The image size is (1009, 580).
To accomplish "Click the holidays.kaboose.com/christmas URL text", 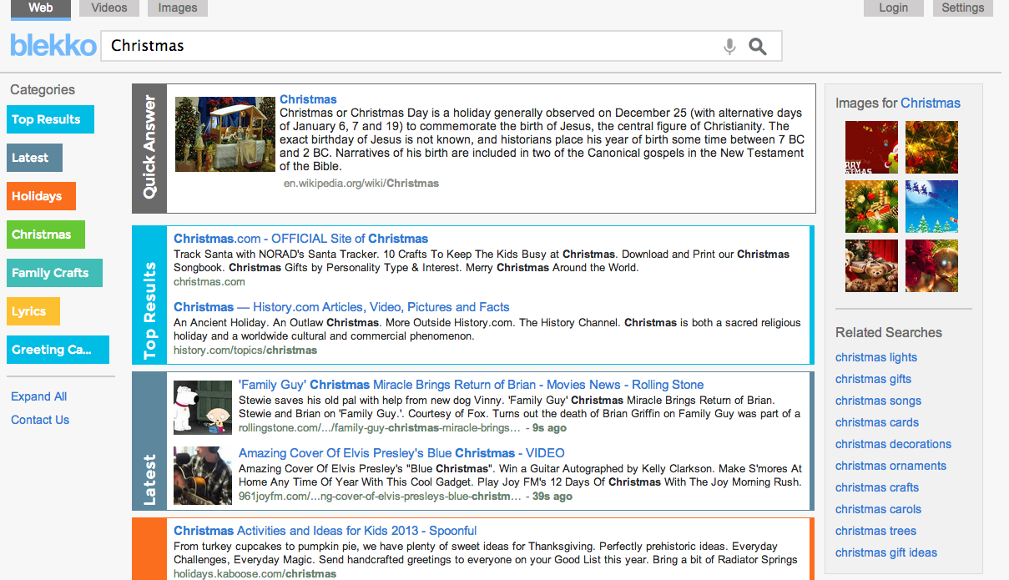I will [x=255, y=574].
